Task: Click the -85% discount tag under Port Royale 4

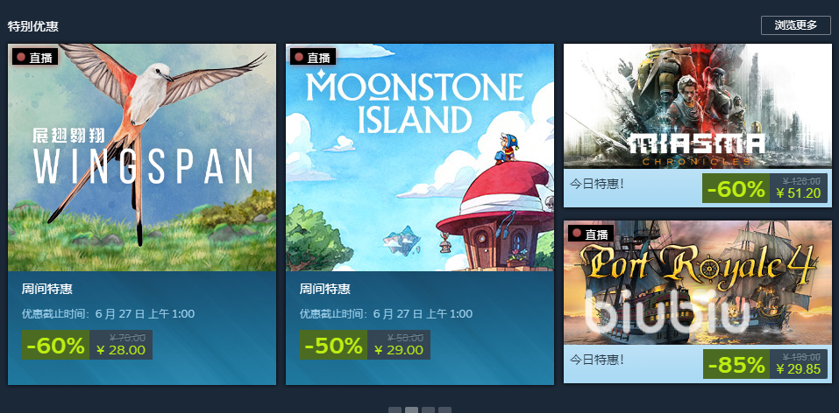Action: click(x=736, y=364)
